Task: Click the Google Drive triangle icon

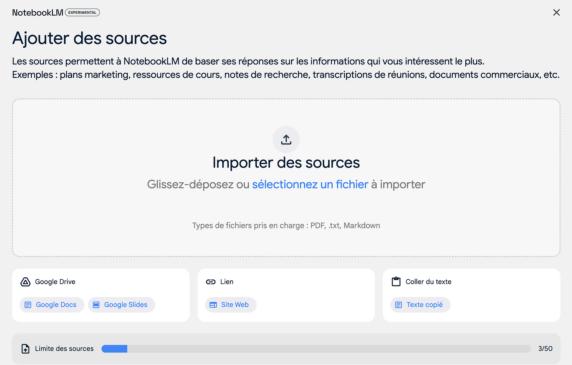Action: pos(25,282)
